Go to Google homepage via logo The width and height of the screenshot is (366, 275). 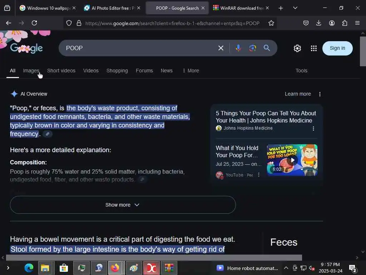(x=26, y=48)
